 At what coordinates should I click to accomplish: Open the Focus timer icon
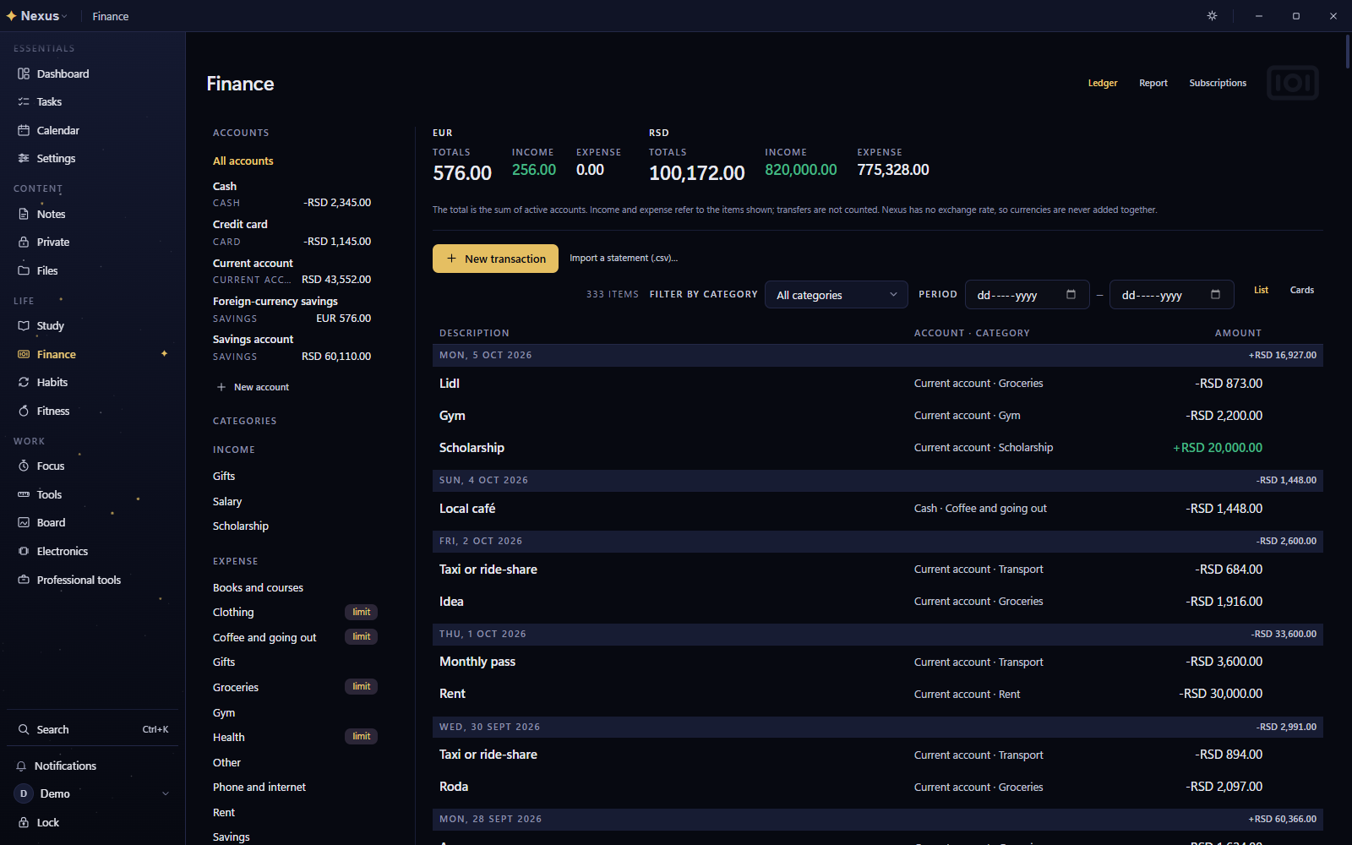[24, 466]
